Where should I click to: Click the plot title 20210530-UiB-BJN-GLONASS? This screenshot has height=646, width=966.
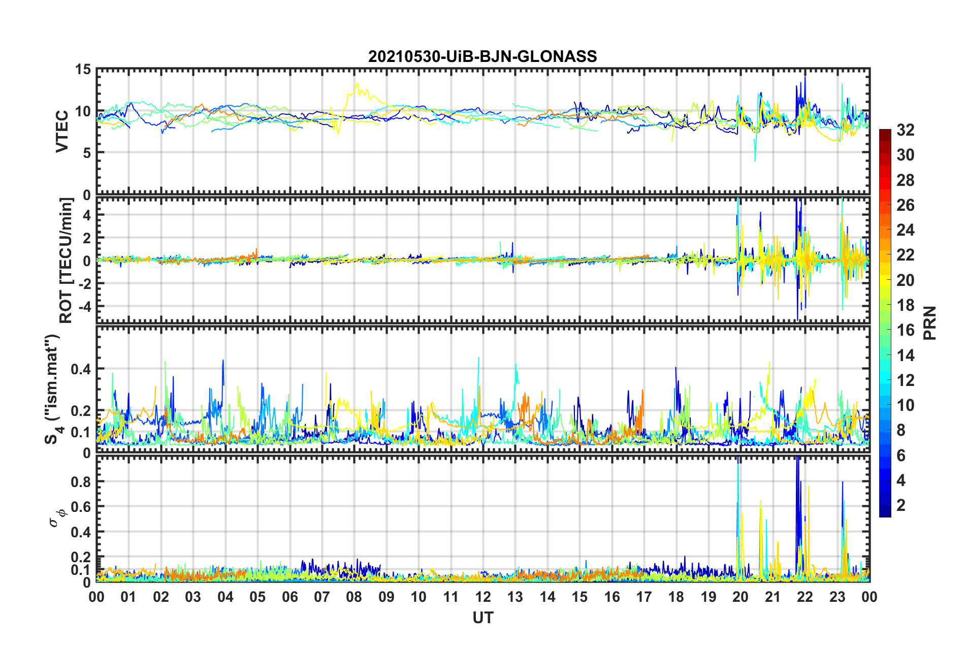point(482,56)
